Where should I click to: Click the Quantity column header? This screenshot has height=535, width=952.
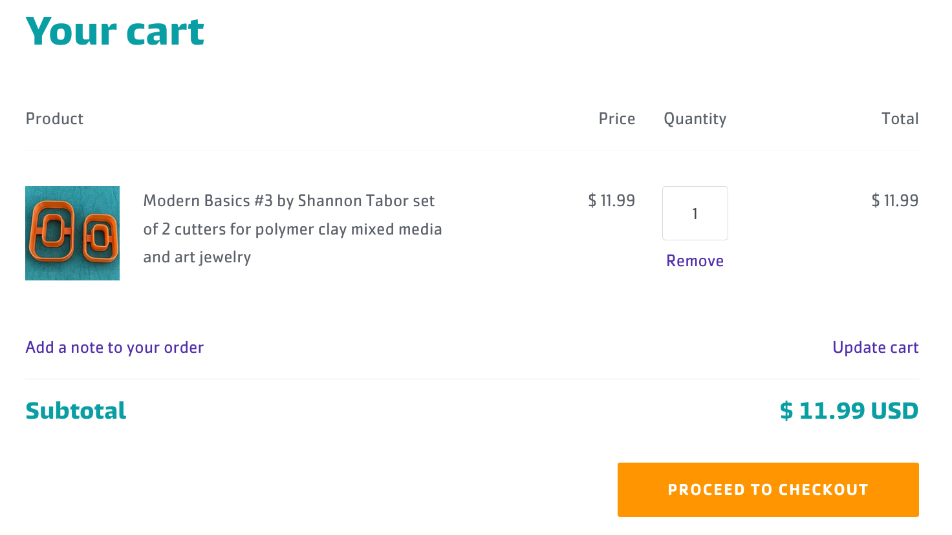coord(695,119)
